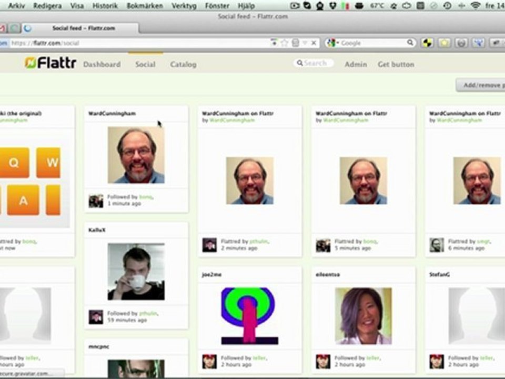Click the blue network toolbar button
This screenshot has width=505, height=379.
[478, 43]
